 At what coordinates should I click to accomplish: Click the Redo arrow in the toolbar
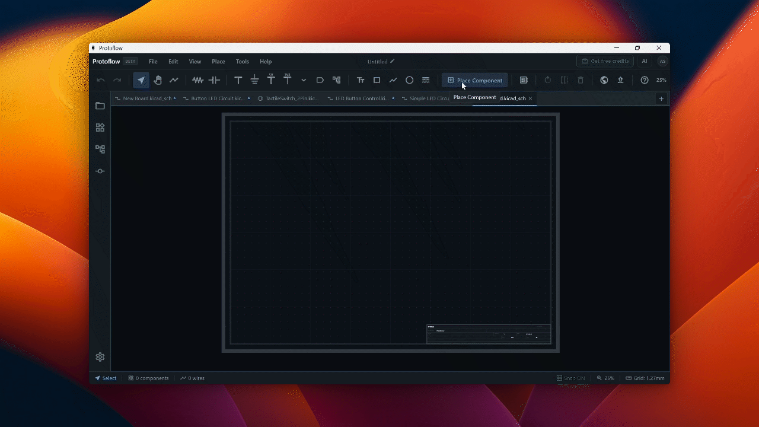click(117, 80)
